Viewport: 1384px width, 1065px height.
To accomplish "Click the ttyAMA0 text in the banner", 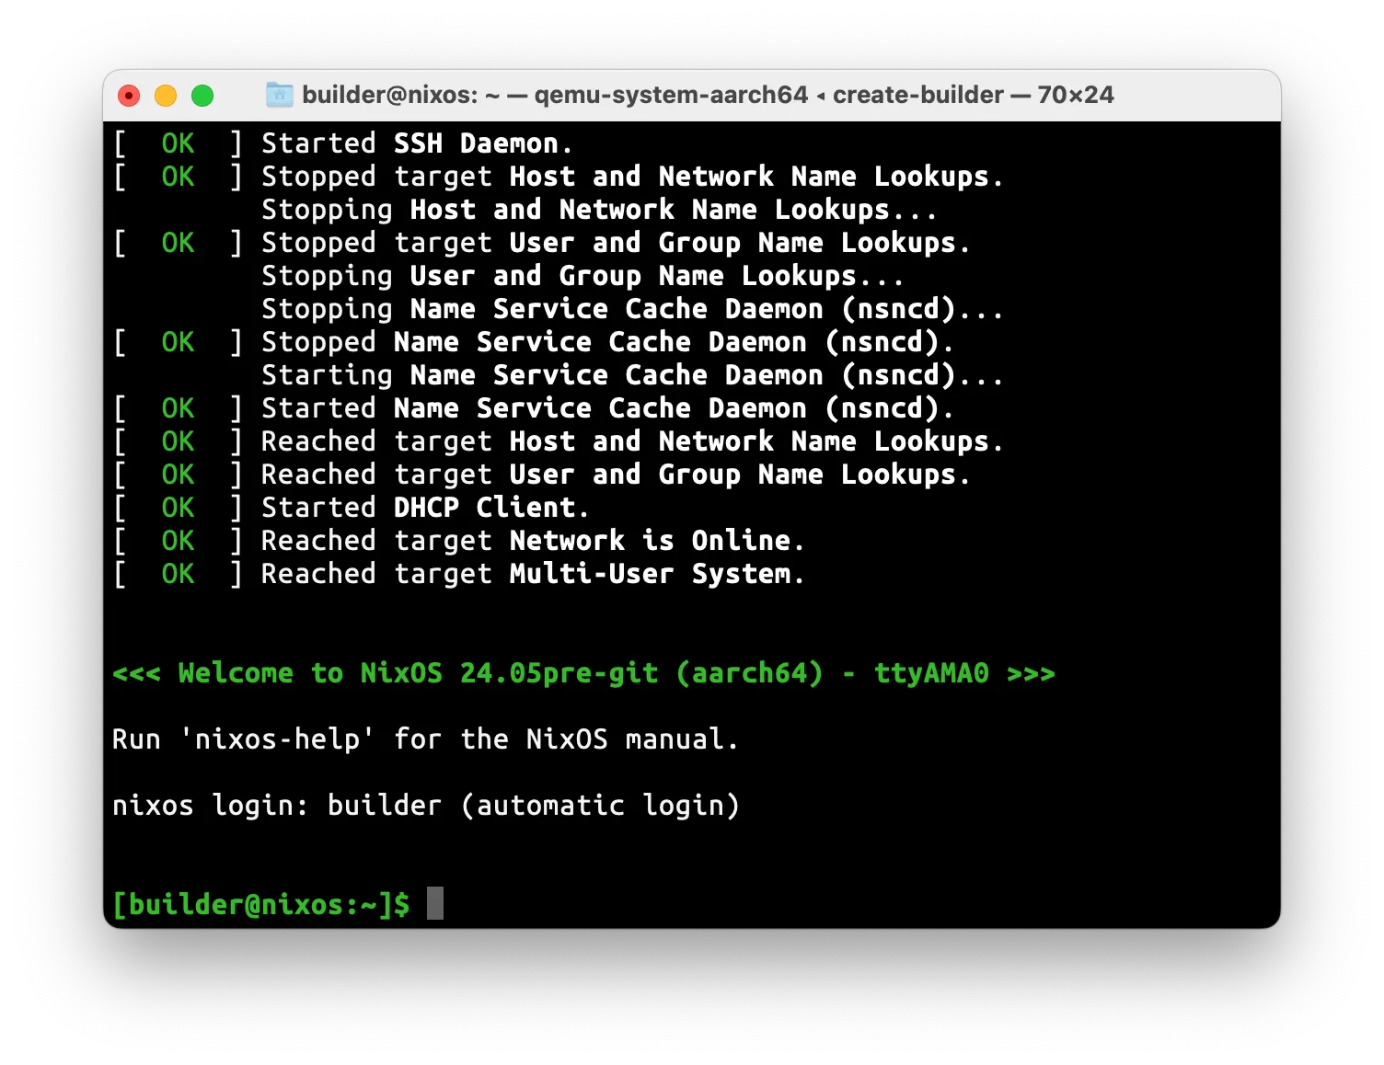I will click(x=931, y=672).
